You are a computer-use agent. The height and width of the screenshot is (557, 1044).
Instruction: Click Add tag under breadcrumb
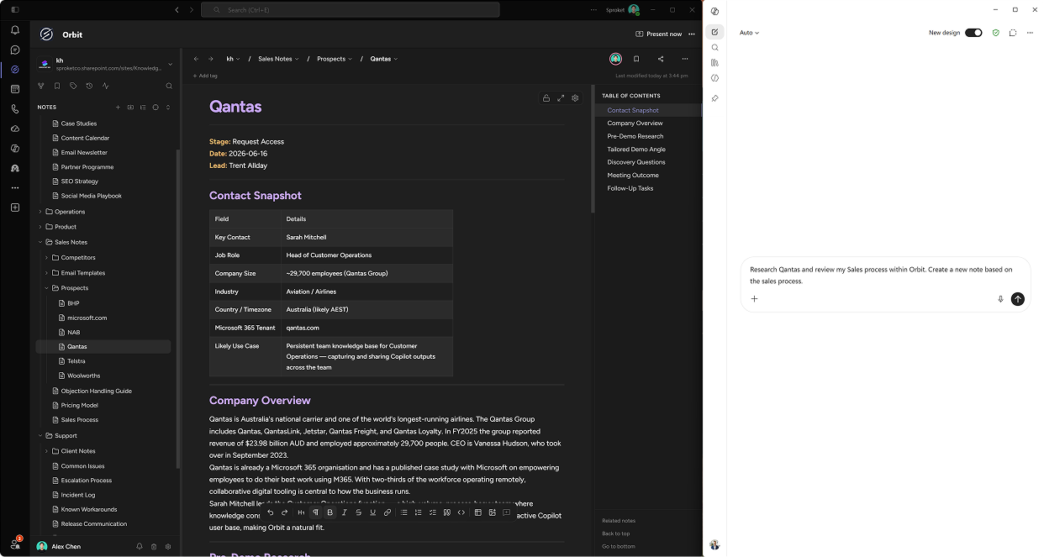click(205, 76)
